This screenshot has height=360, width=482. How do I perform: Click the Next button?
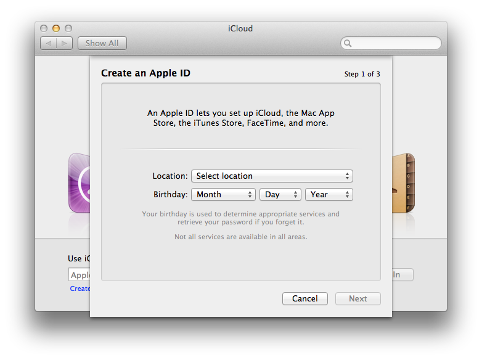[x=358, y=298]
